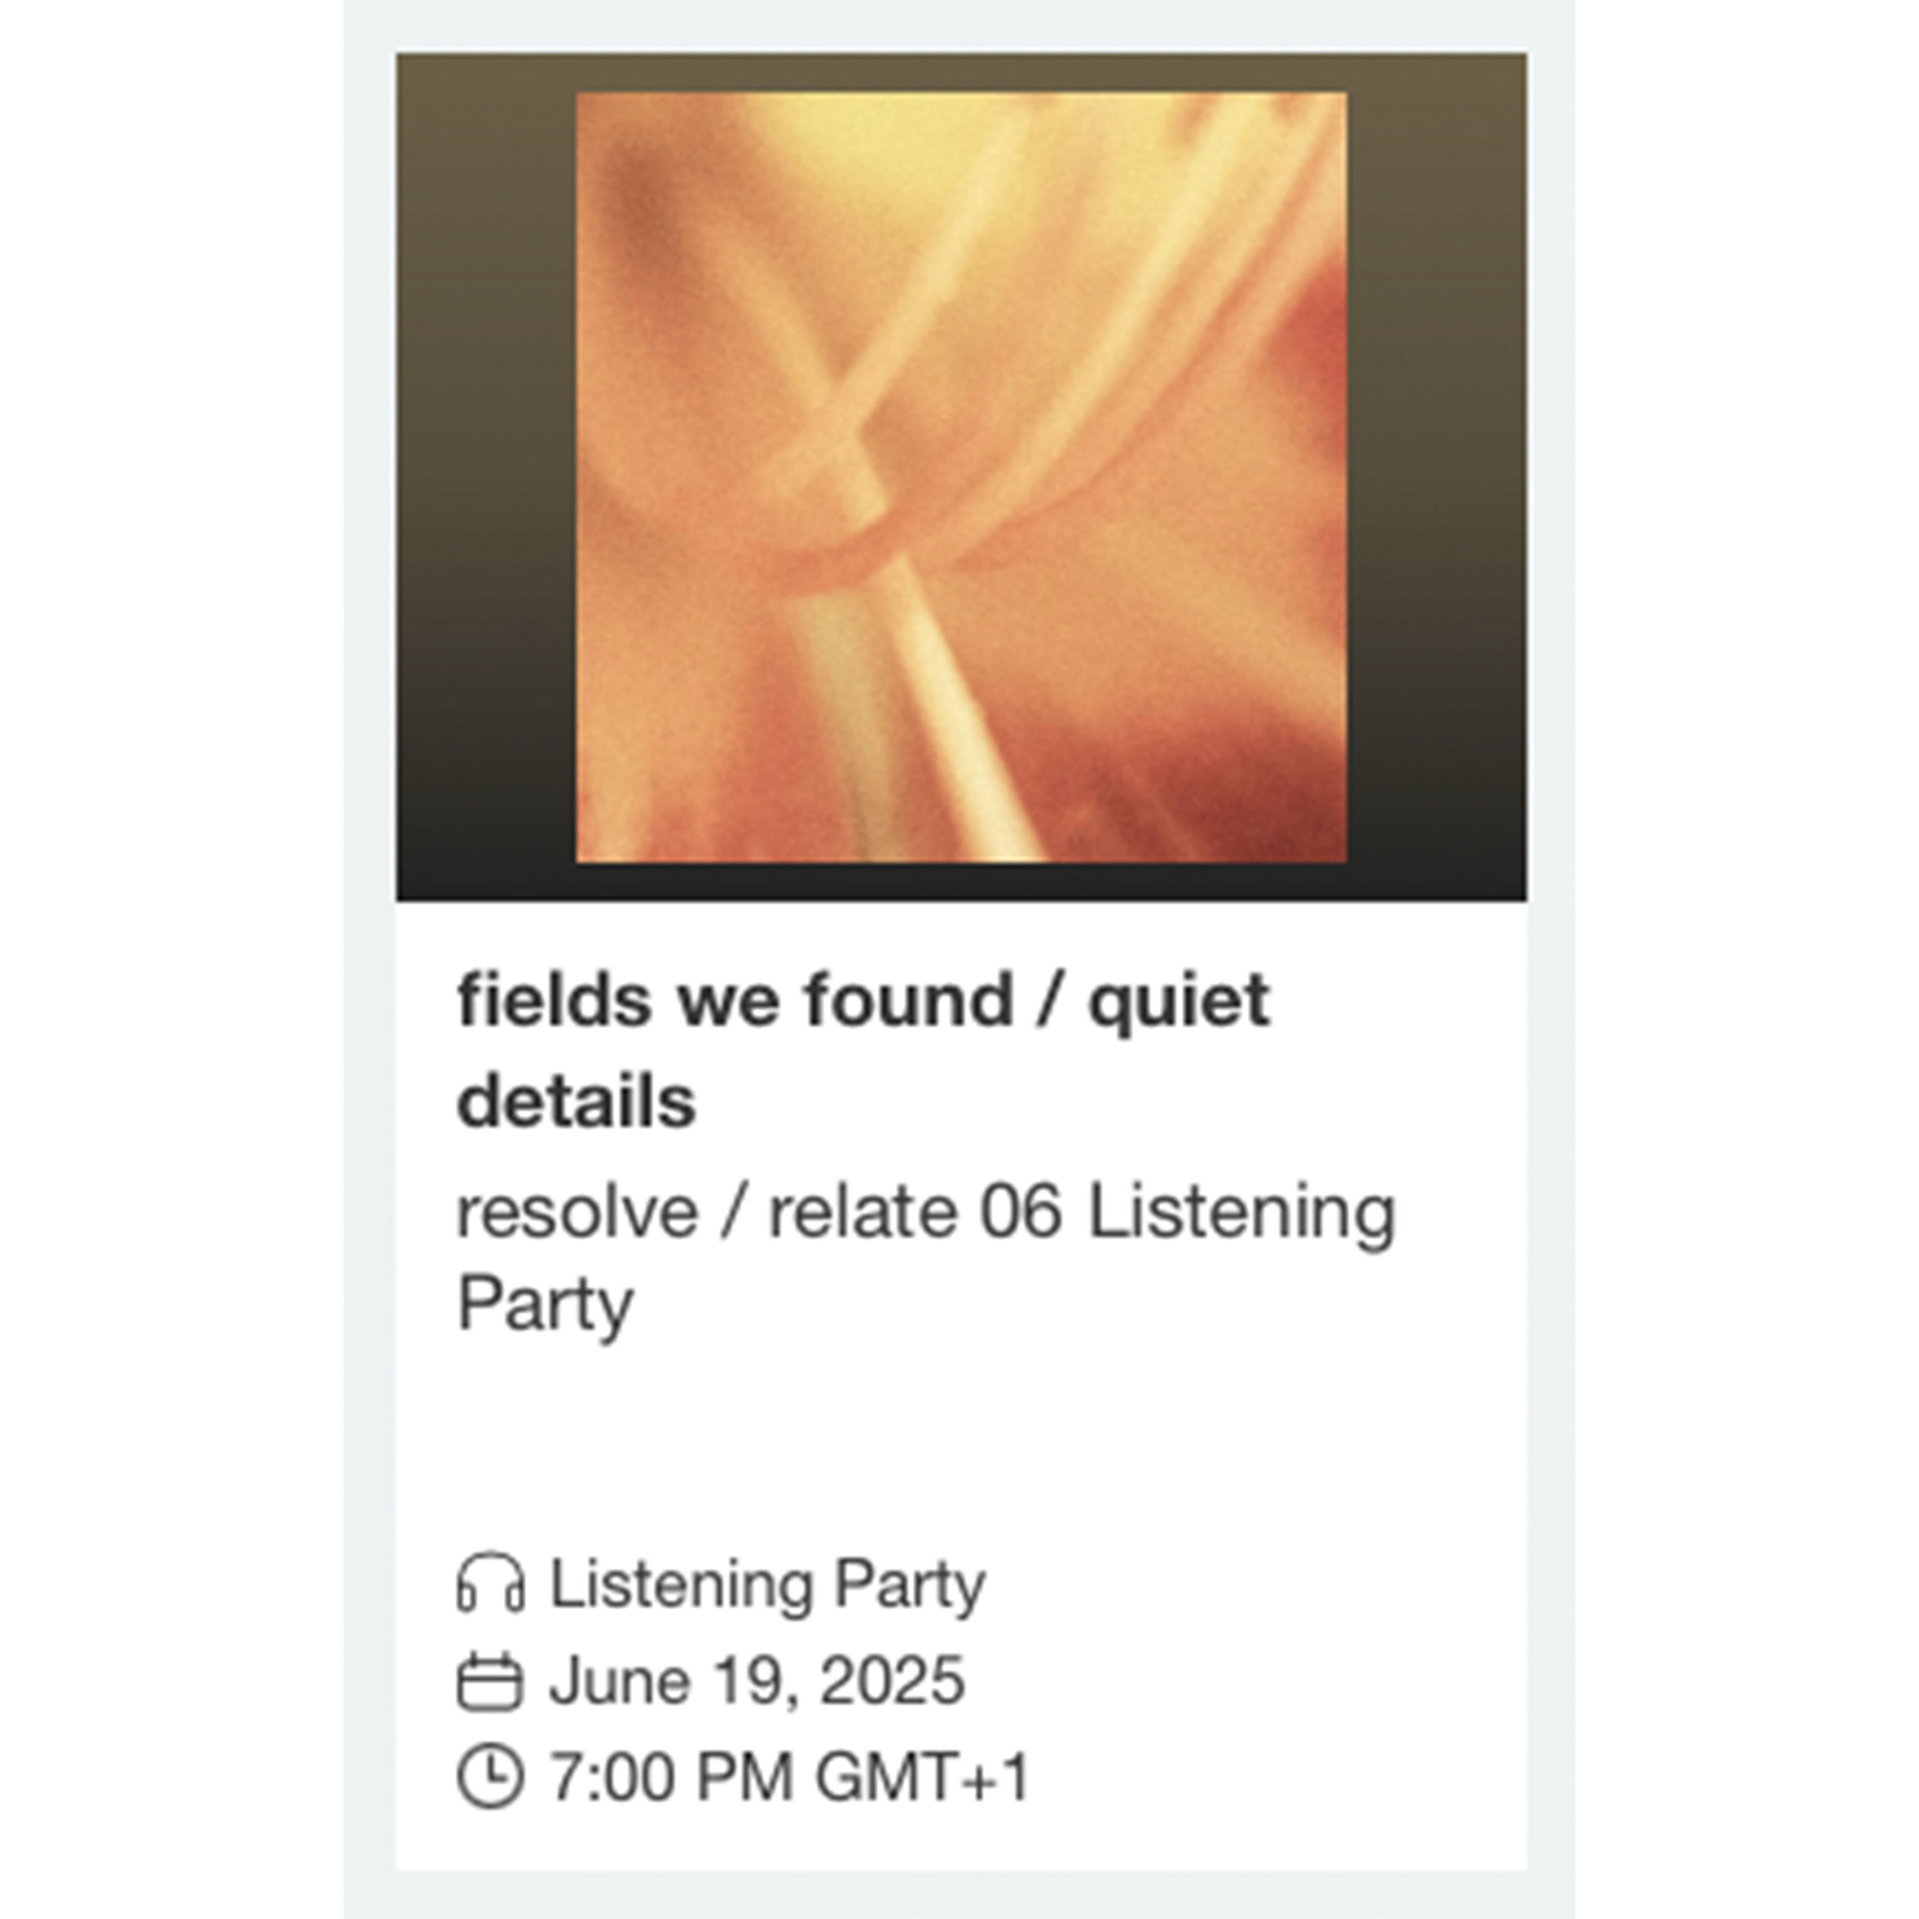Click the word 'details' in the title

[x=576, y=1102]
